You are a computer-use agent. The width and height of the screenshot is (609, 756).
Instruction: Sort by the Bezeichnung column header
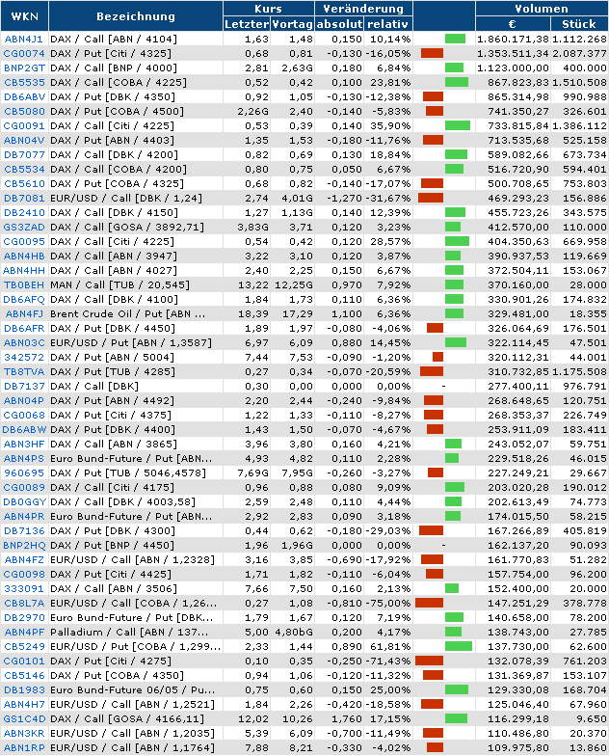point(135,16)
